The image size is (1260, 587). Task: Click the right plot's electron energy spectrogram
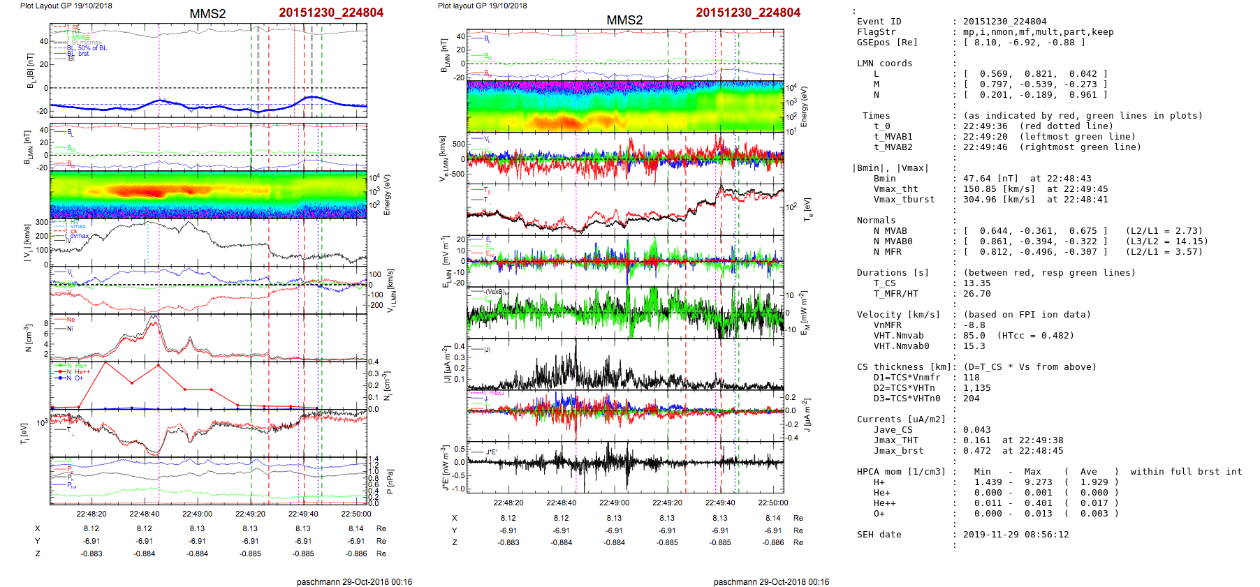pos(624,106)
